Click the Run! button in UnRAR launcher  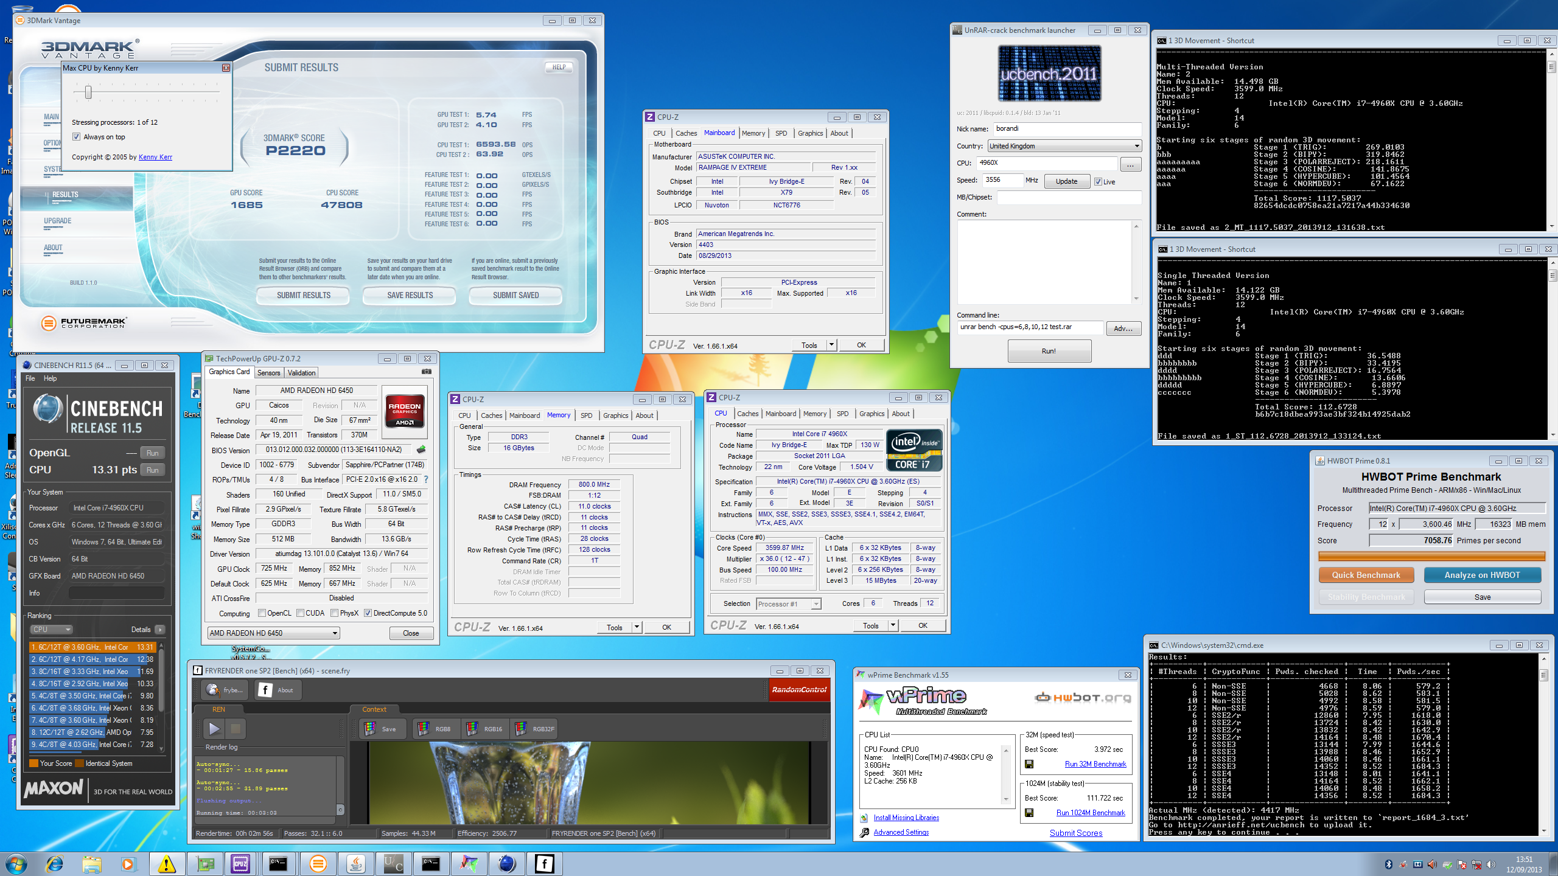click(x=1049, y=351)
